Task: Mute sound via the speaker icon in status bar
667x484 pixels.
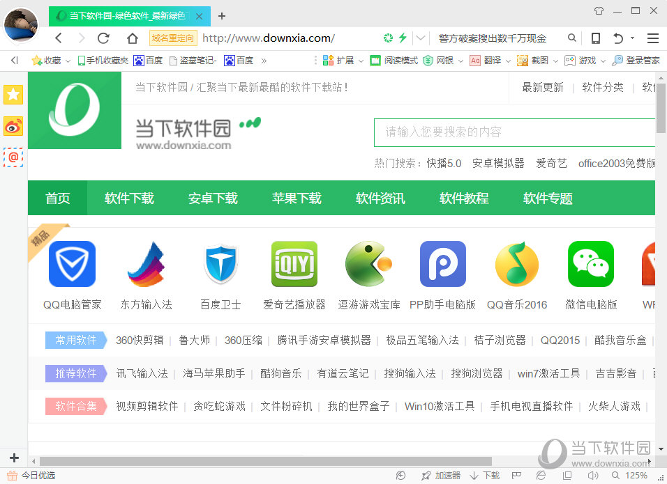Action: (594, 475)
